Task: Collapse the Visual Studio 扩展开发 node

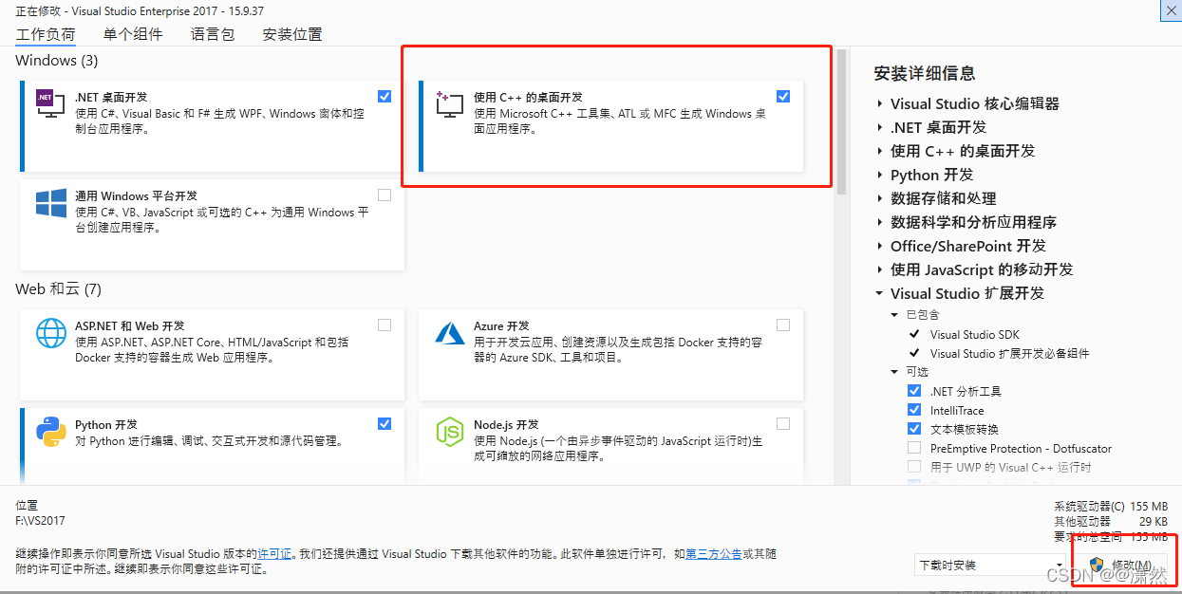Action: (x=879, y=293)
